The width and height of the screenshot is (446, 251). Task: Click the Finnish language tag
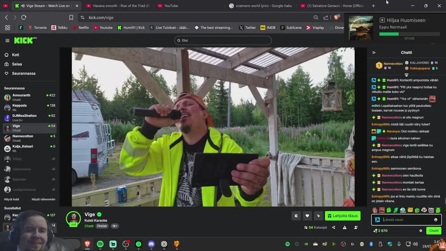click(x=102, y=226)
